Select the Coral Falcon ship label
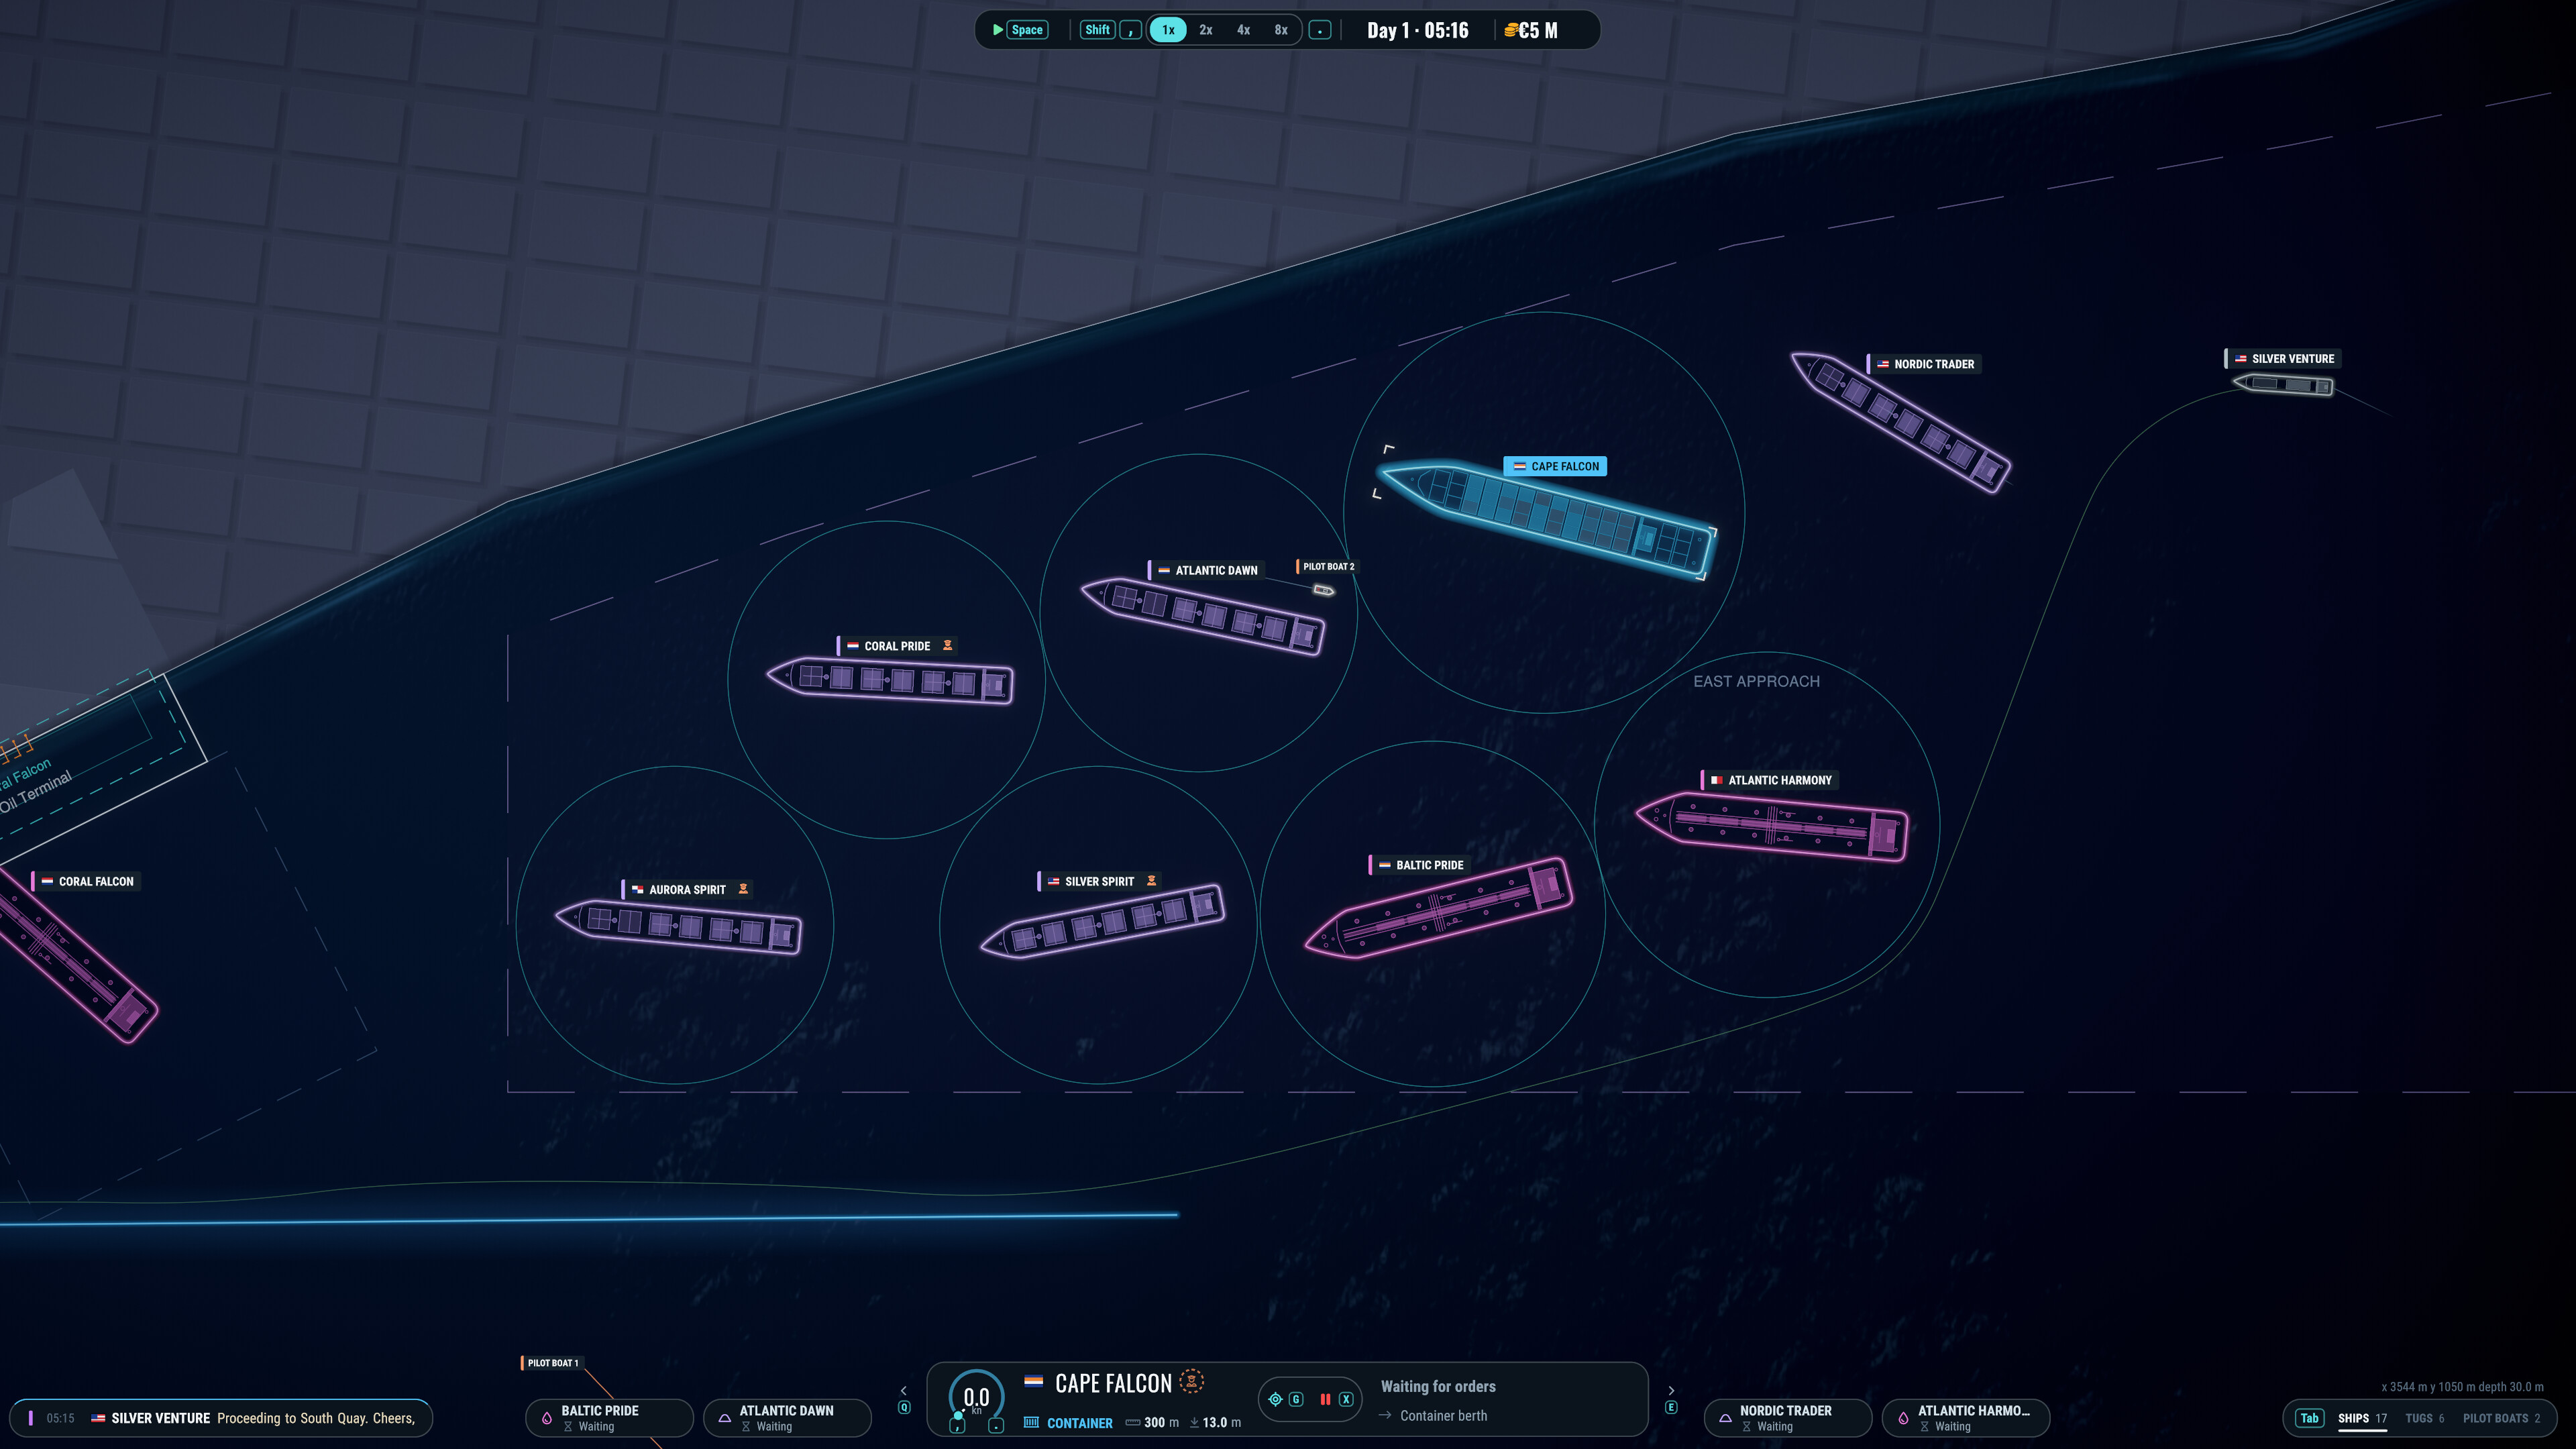2576x1449 pixels. click(x=86, y=881)
